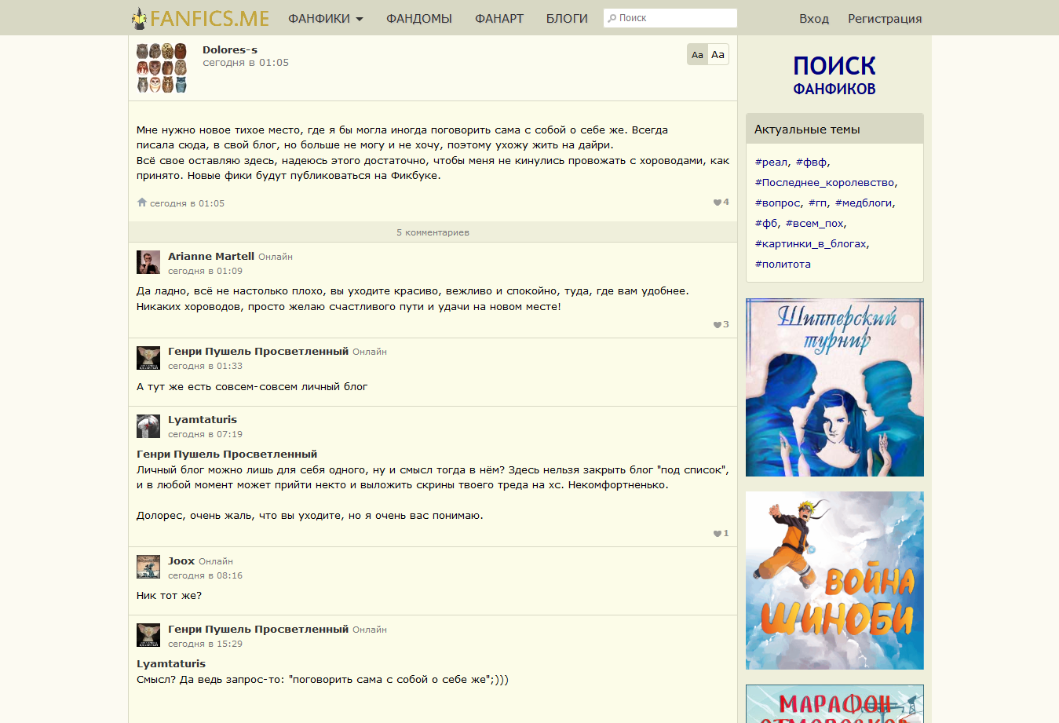This screenshot has height=723, width=1059.
Task: Click the bold Lyamtaturis reply mention
Action: pos(171,663)
